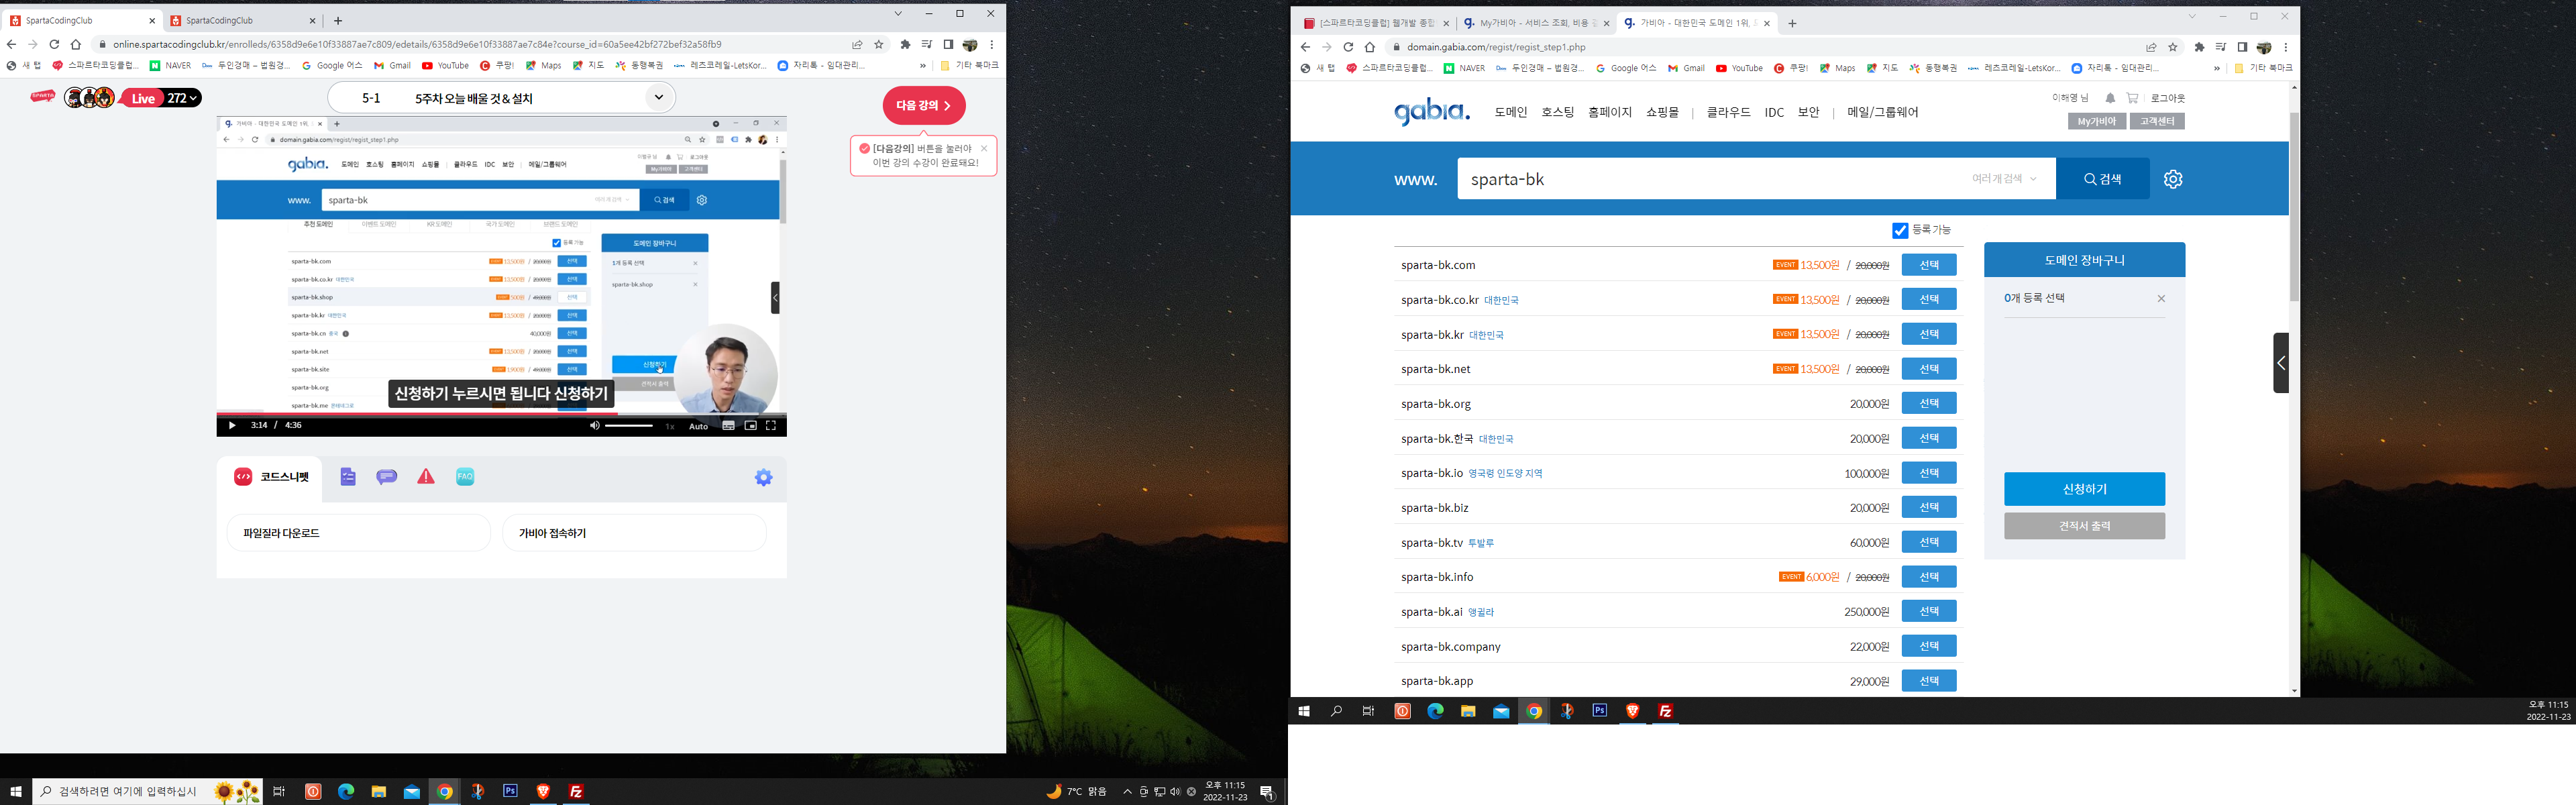This screenshot has width=2576, height=805.
Task: Open the 고객센터 button
Action: tap(2157, 121)
